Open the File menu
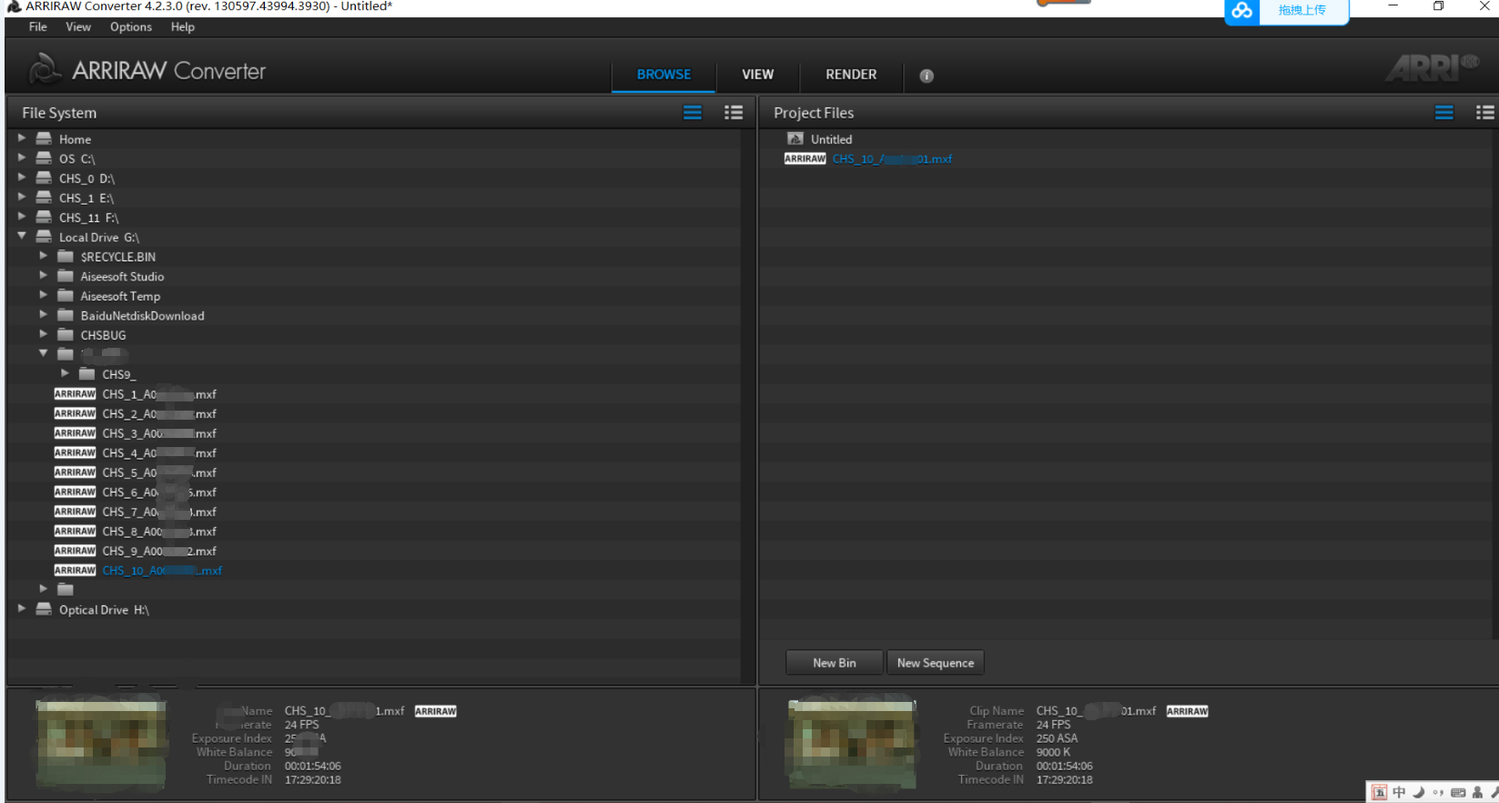The image size is (1499, 803). point(38,27)
